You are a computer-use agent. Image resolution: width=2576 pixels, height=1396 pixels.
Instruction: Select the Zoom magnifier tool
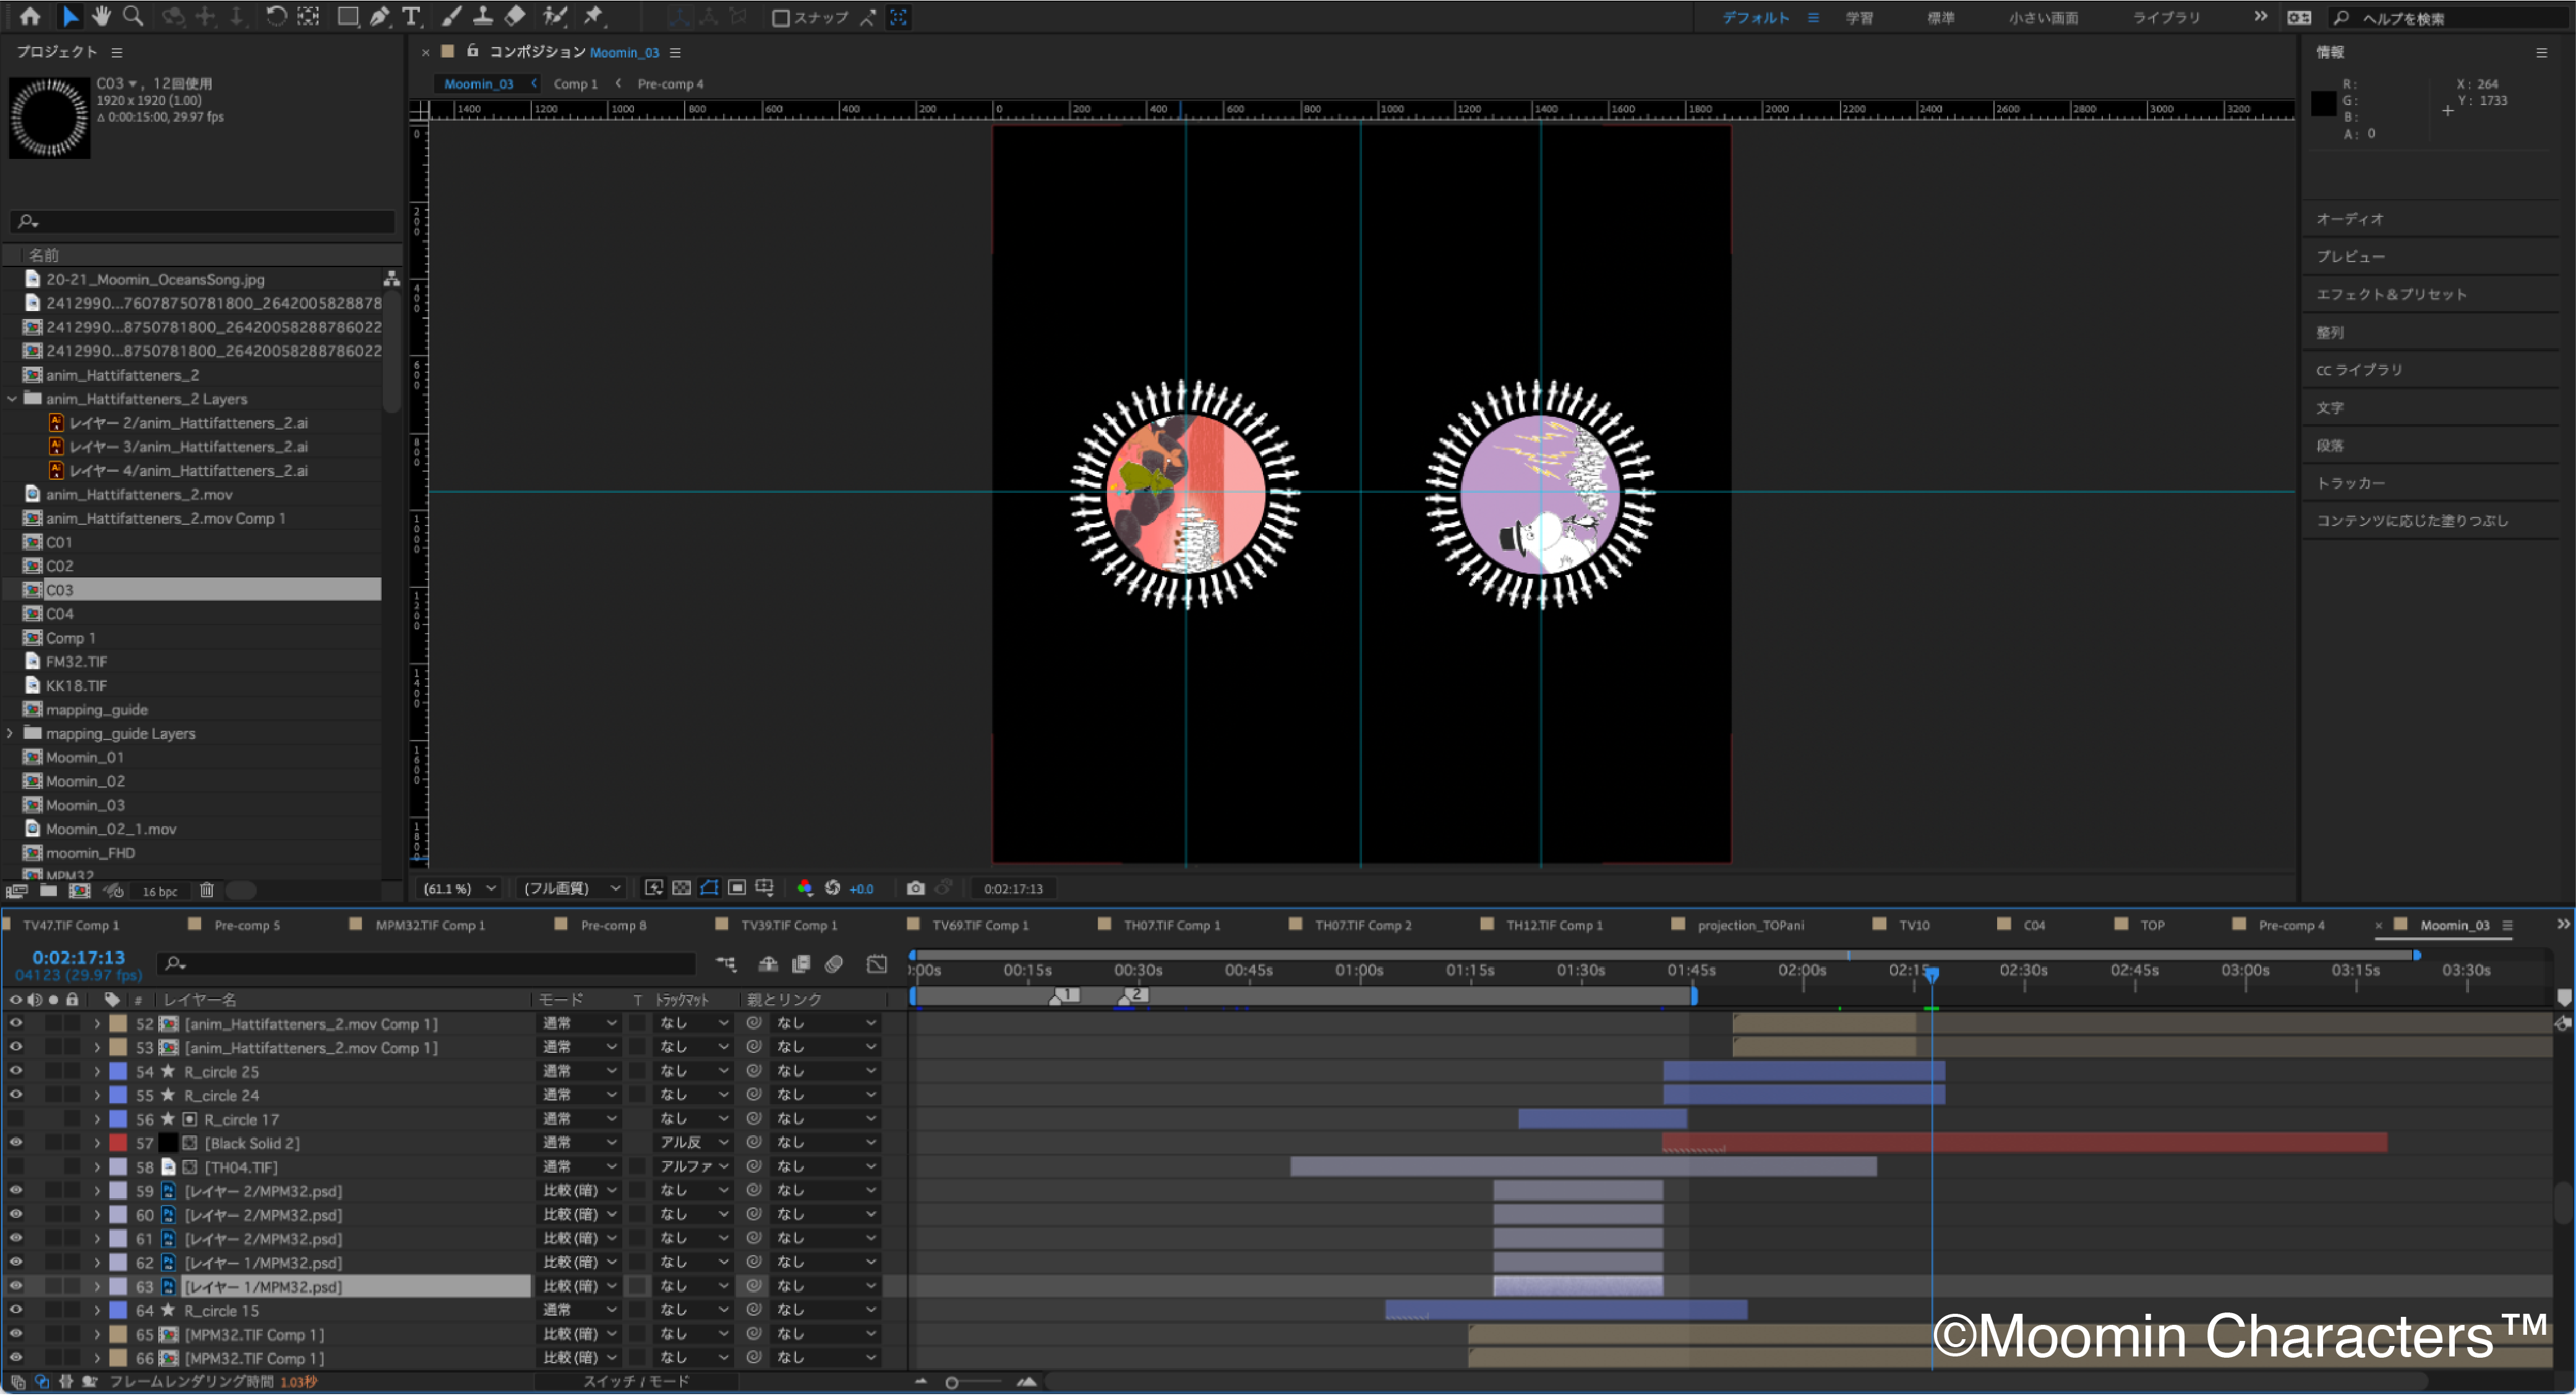(133, 16)
